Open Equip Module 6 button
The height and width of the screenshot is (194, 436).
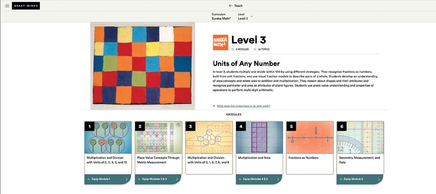point(360,179)
